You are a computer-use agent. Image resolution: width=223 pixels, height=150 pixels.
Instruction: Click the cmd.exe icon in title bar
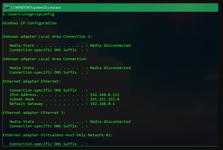(x=7, y=8)
